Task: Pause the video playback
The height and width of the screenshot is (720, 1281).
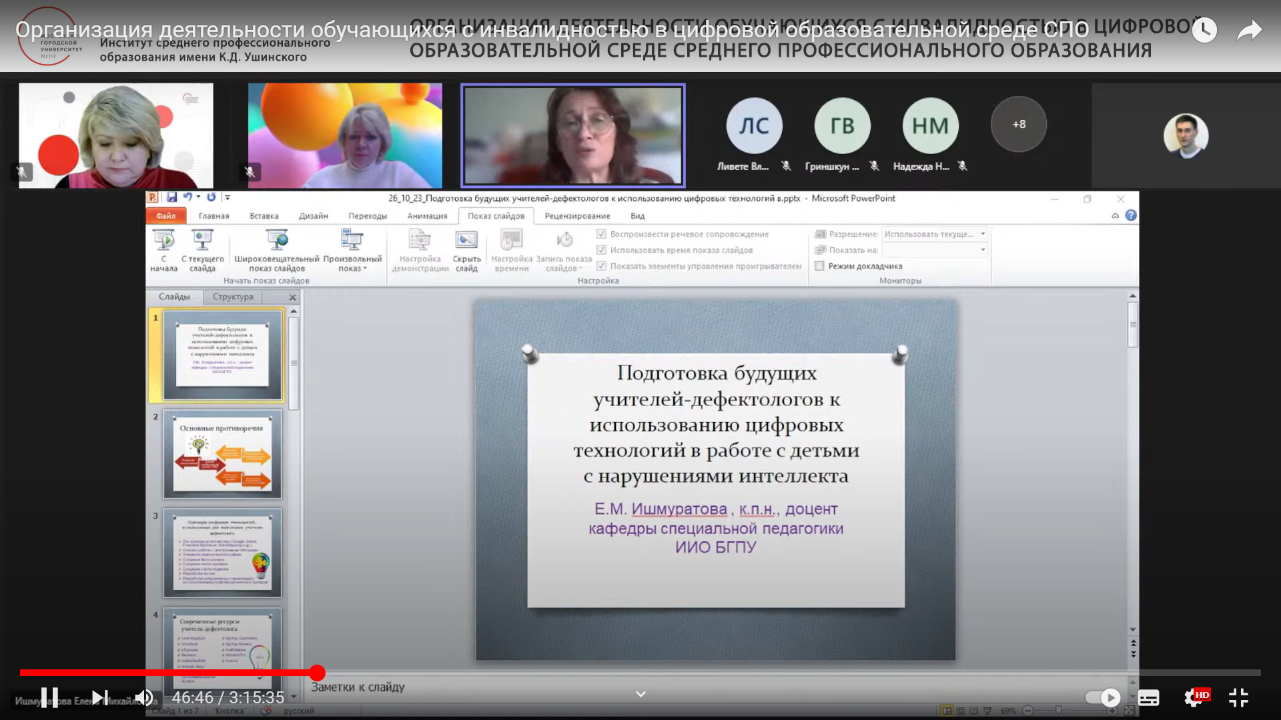Action: [50, 697]
